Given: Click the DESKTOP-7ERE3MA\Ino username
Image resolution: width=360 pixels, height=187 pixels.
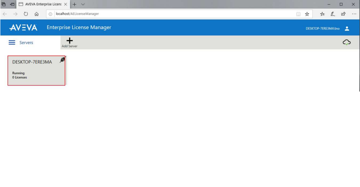Looking at the screenshot, I should click(322, 28).
